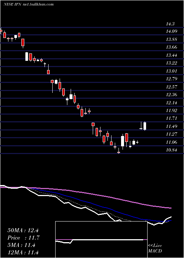The image size is (184, 258).
Task: Click the 12.79 price axis label
Action: [x=171, y=79]
